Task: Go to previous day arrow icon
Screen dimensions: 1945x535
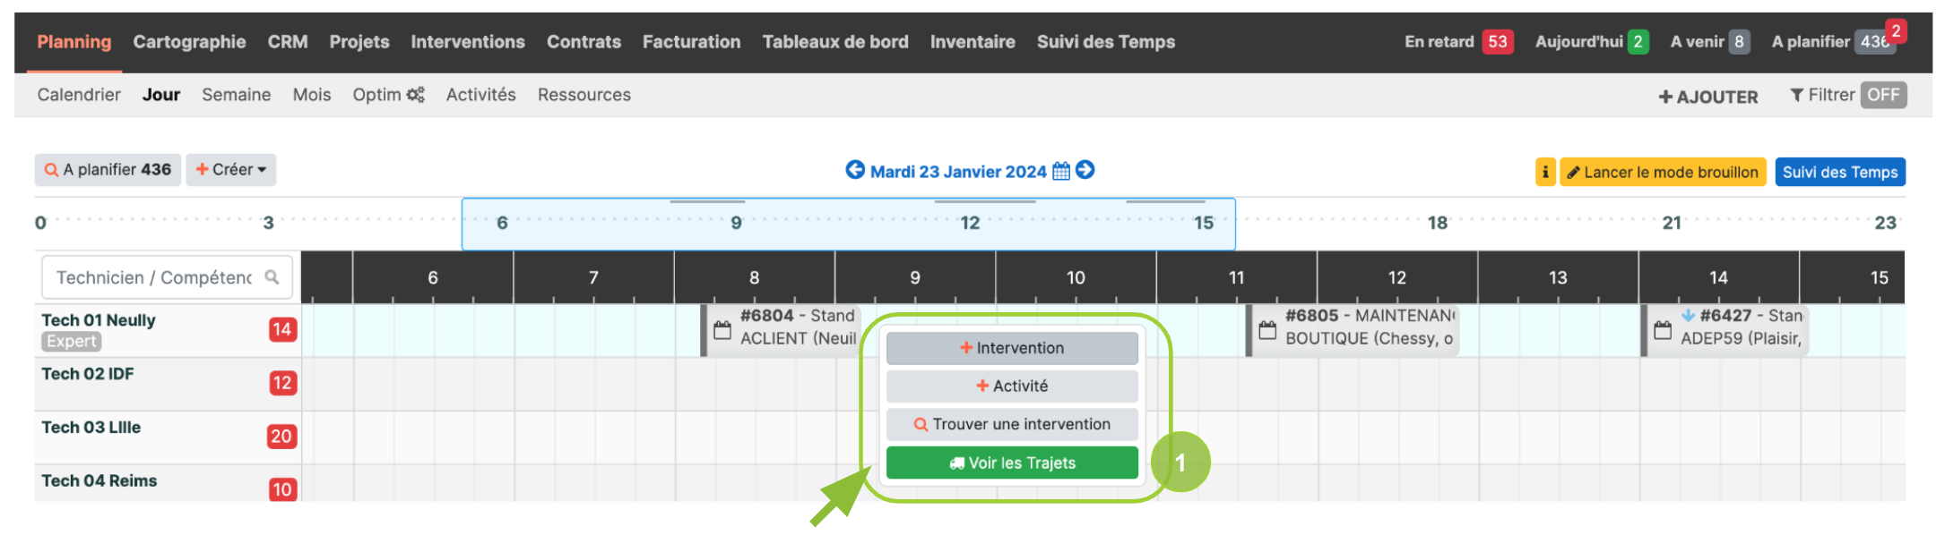Action: point(855,170)
